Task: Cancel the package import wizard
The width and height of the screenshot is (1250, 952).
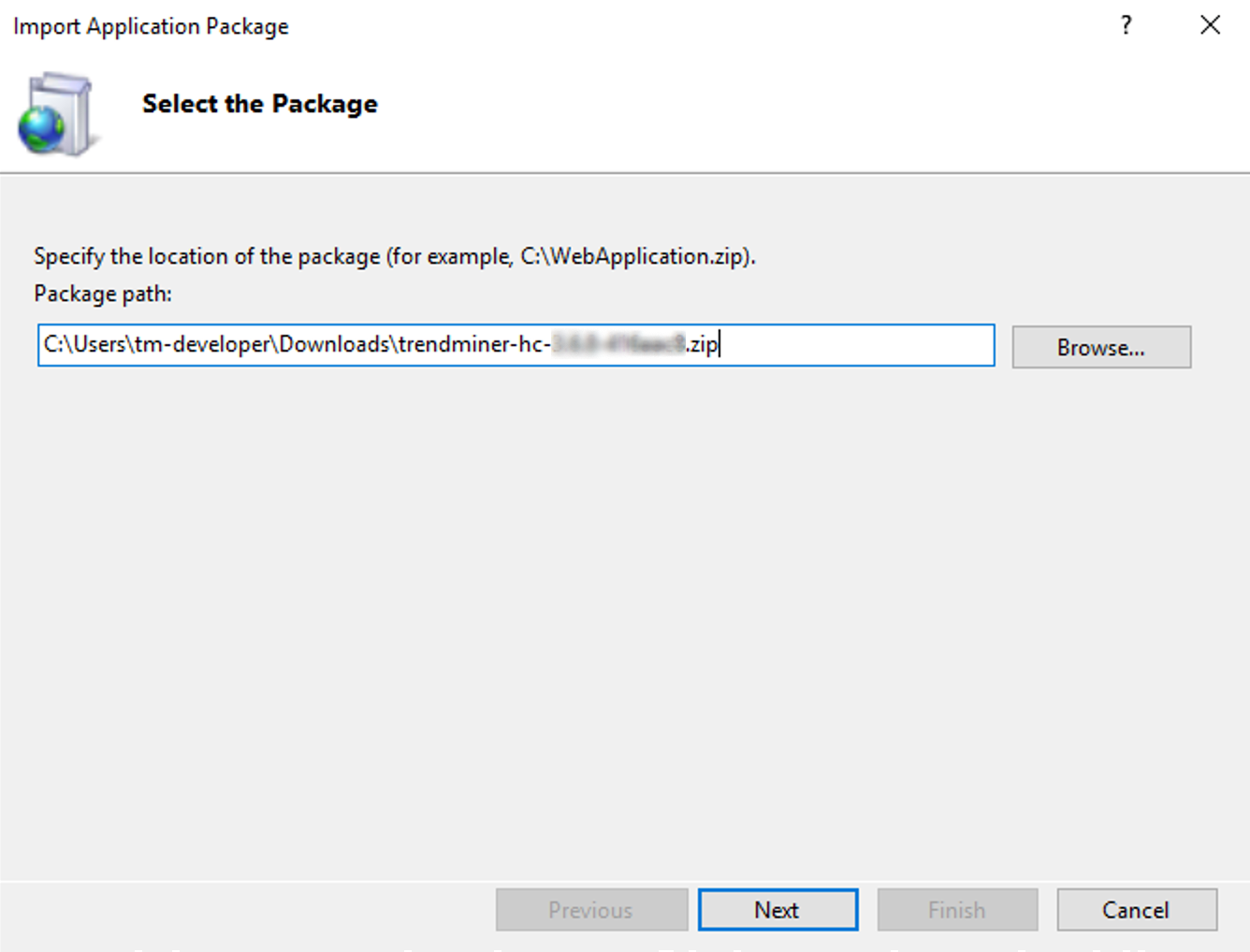Action: [x=1136, y=909]
